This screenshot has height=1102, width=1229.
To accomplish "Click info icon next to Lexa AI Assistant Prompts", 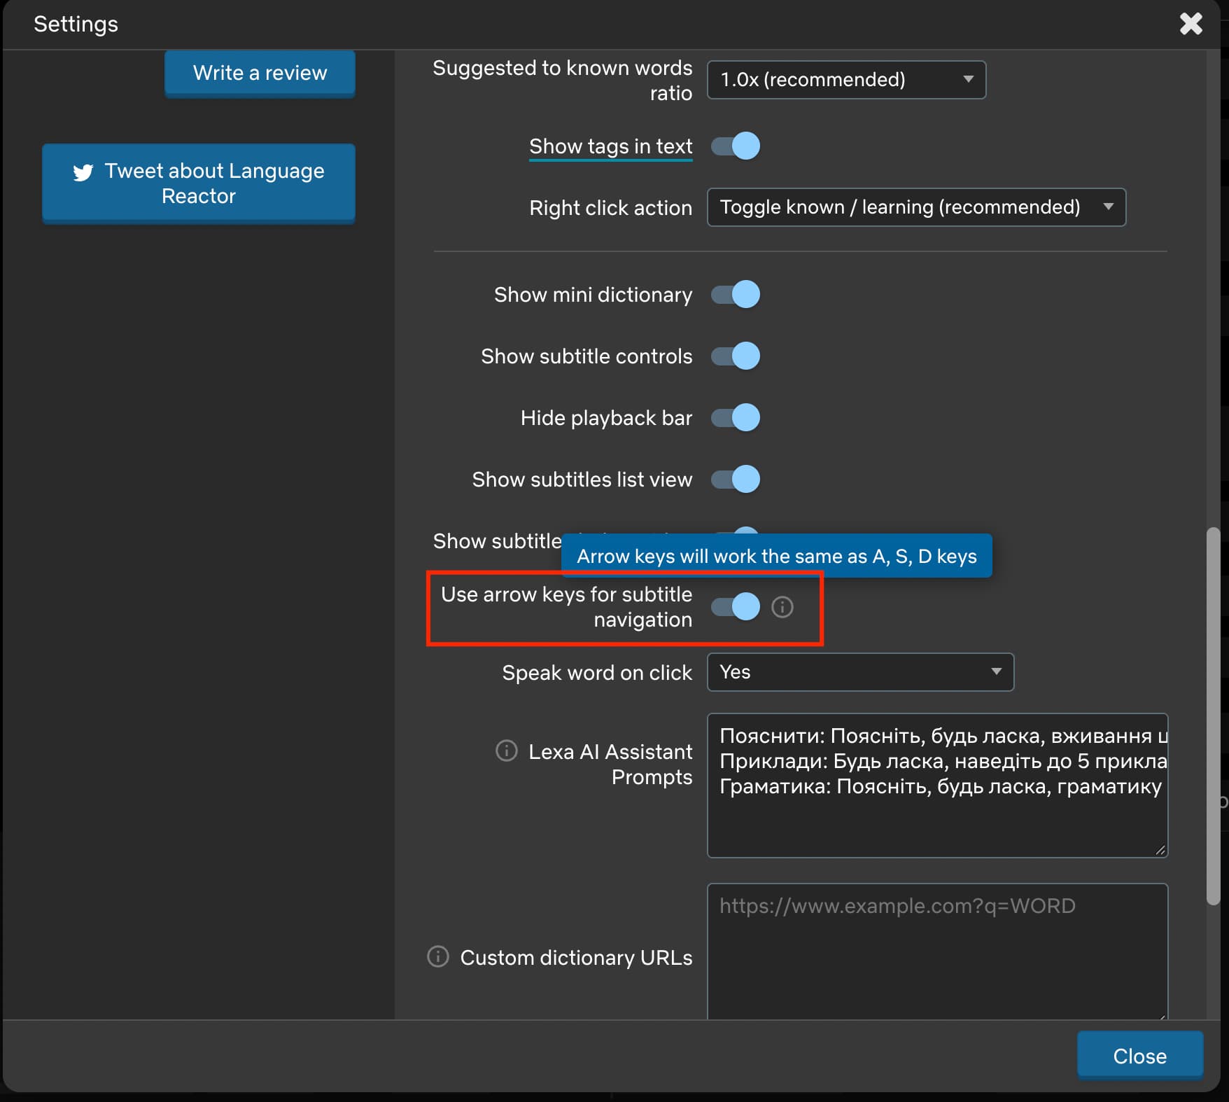I will pyautogui.click(x=507, y=751).
